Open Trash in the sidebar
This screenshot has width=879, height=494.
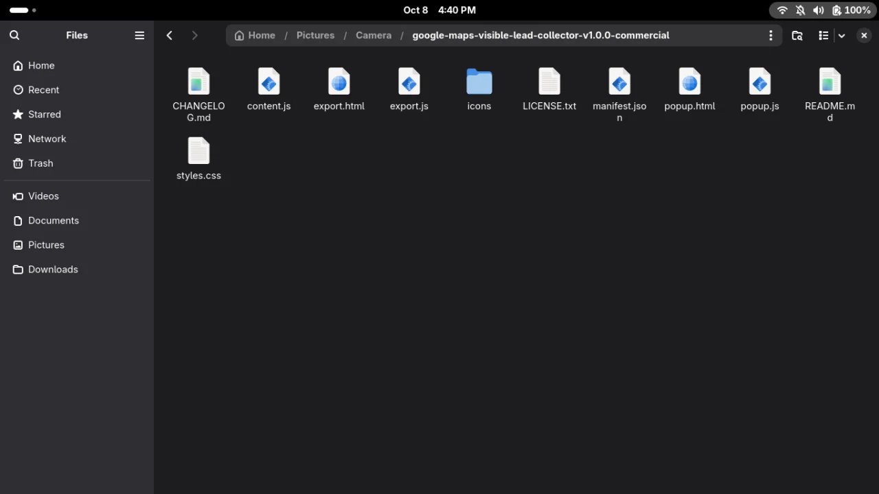pos(77,163)
